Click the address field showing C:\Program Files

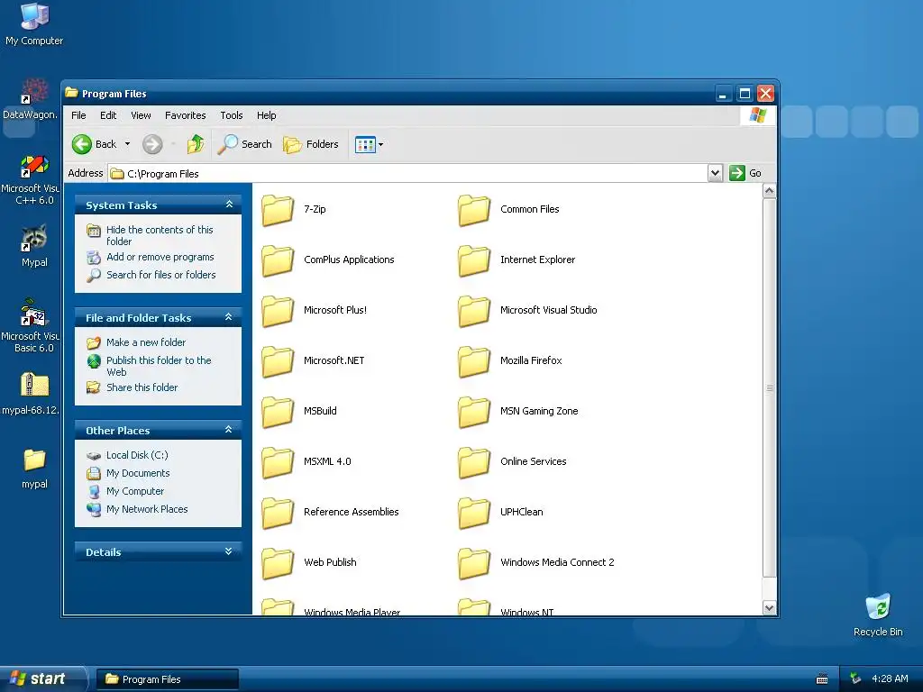408,174
